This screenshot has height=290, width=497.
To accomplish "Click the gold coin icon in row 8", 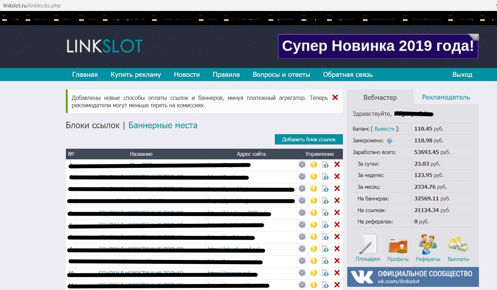I will coord(314,249).
